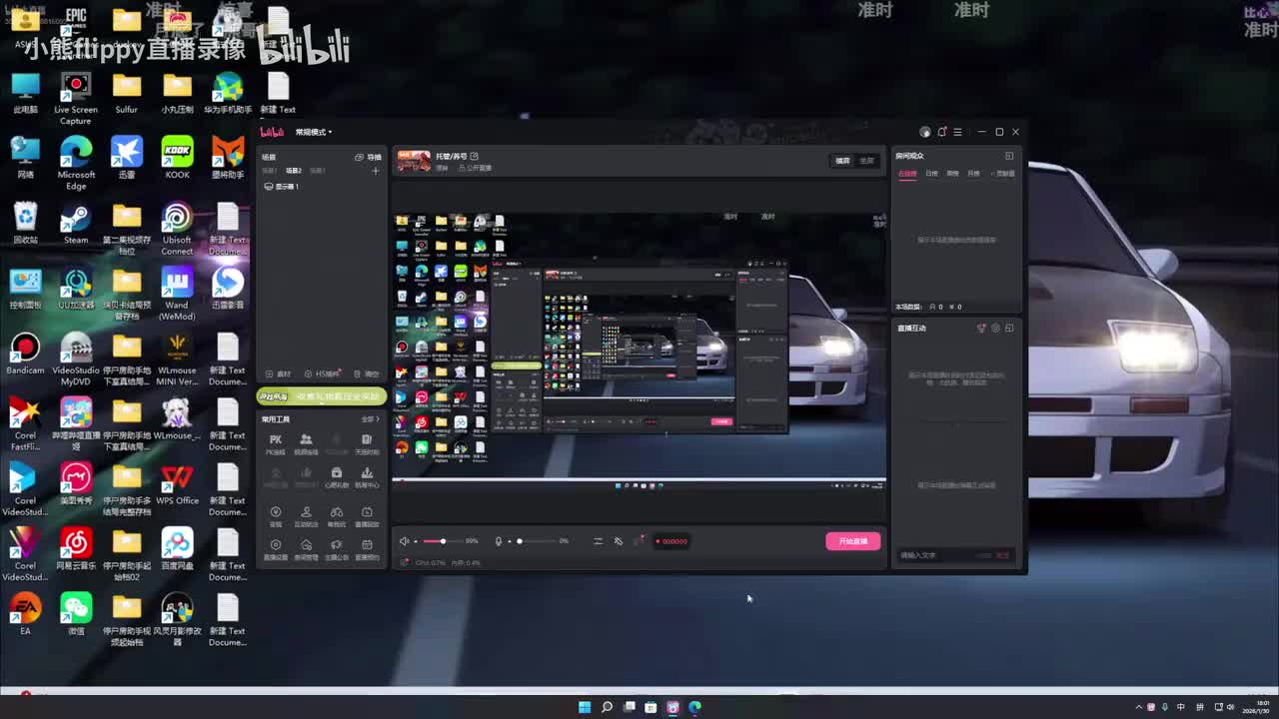This screenshot has height=719, width=1279.
Task: Send the chat message with 发送
Action: coord(1002,555)
